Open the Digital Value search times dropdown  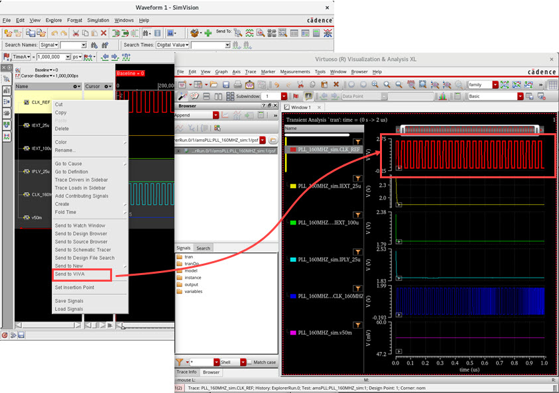coord(173,45)
